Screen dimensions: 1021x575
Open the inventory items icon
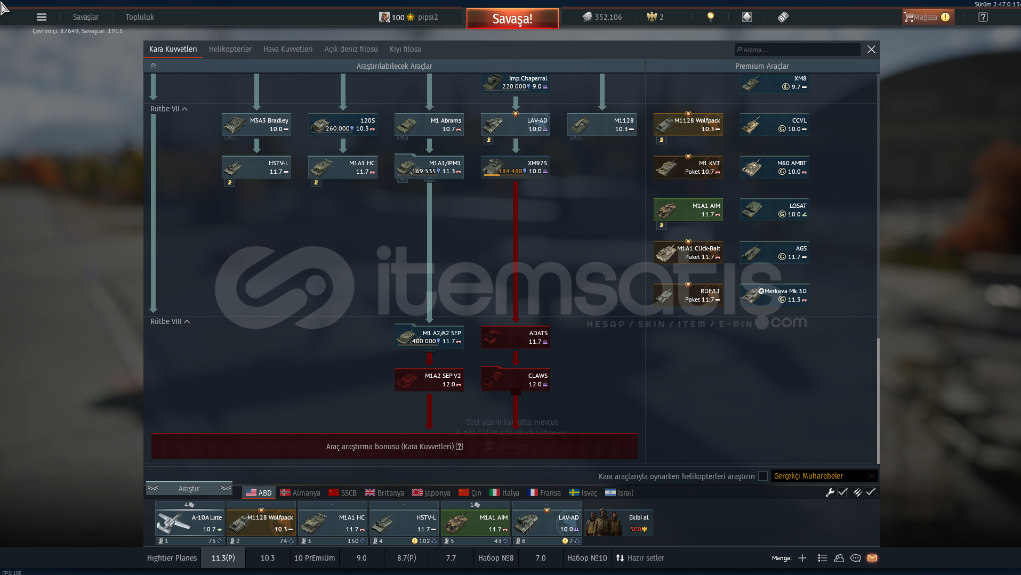pyautogui.click(x=747, y=17)
